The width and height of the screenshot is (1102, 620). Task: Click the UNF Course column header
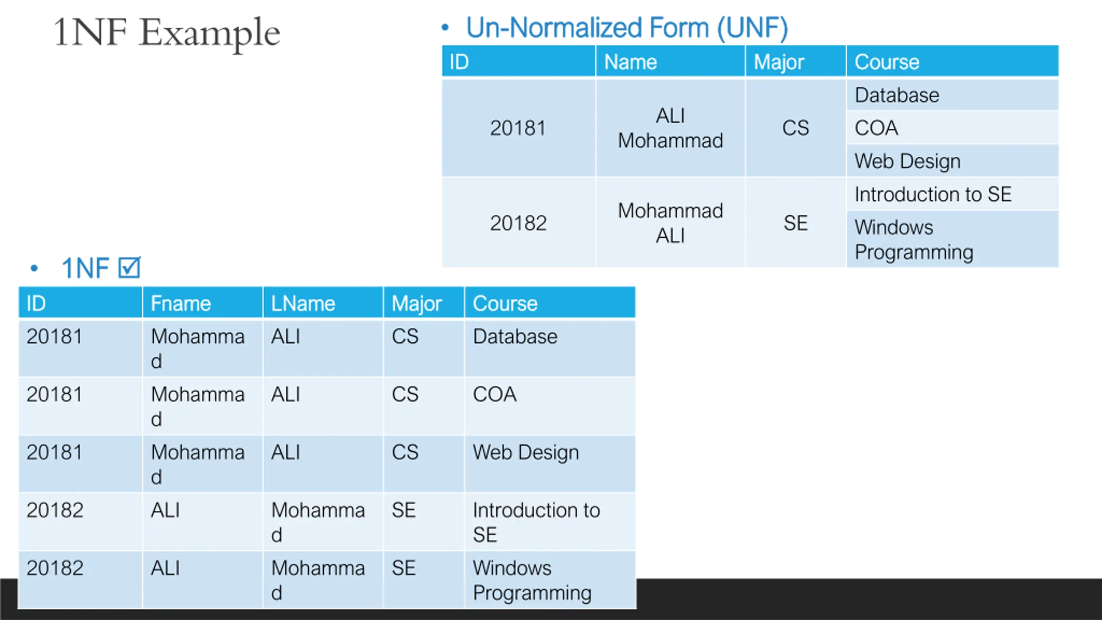click(x=953, y=62)
